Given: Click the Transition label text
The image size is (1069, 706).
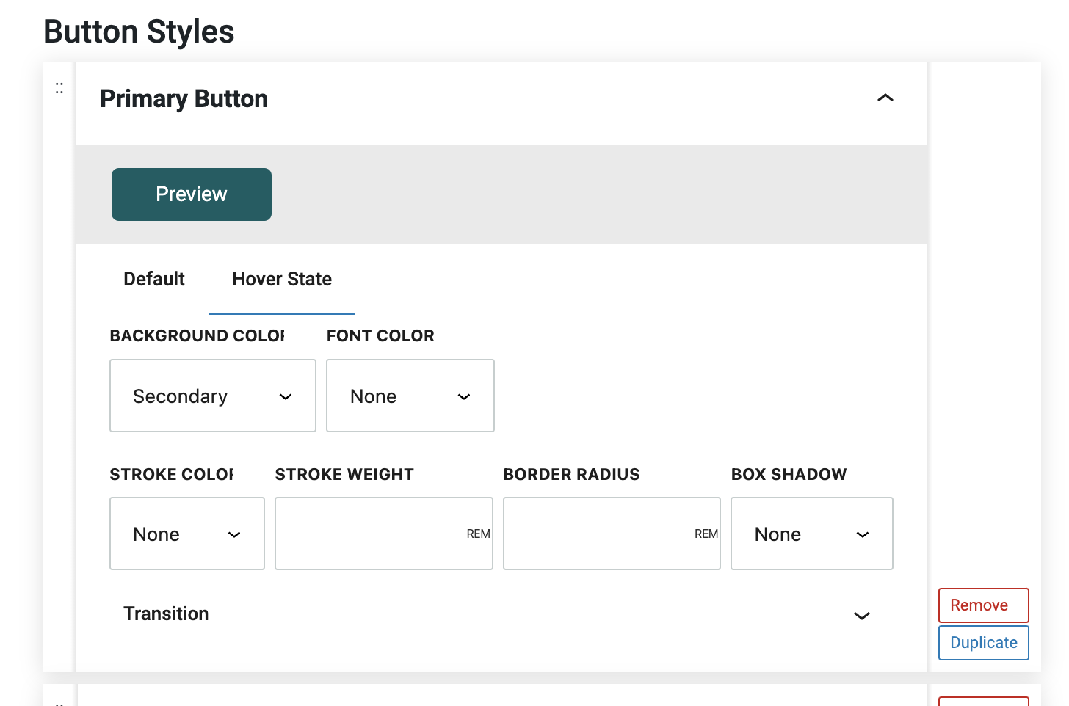Looking at the screenshot, I should [166, 614].
